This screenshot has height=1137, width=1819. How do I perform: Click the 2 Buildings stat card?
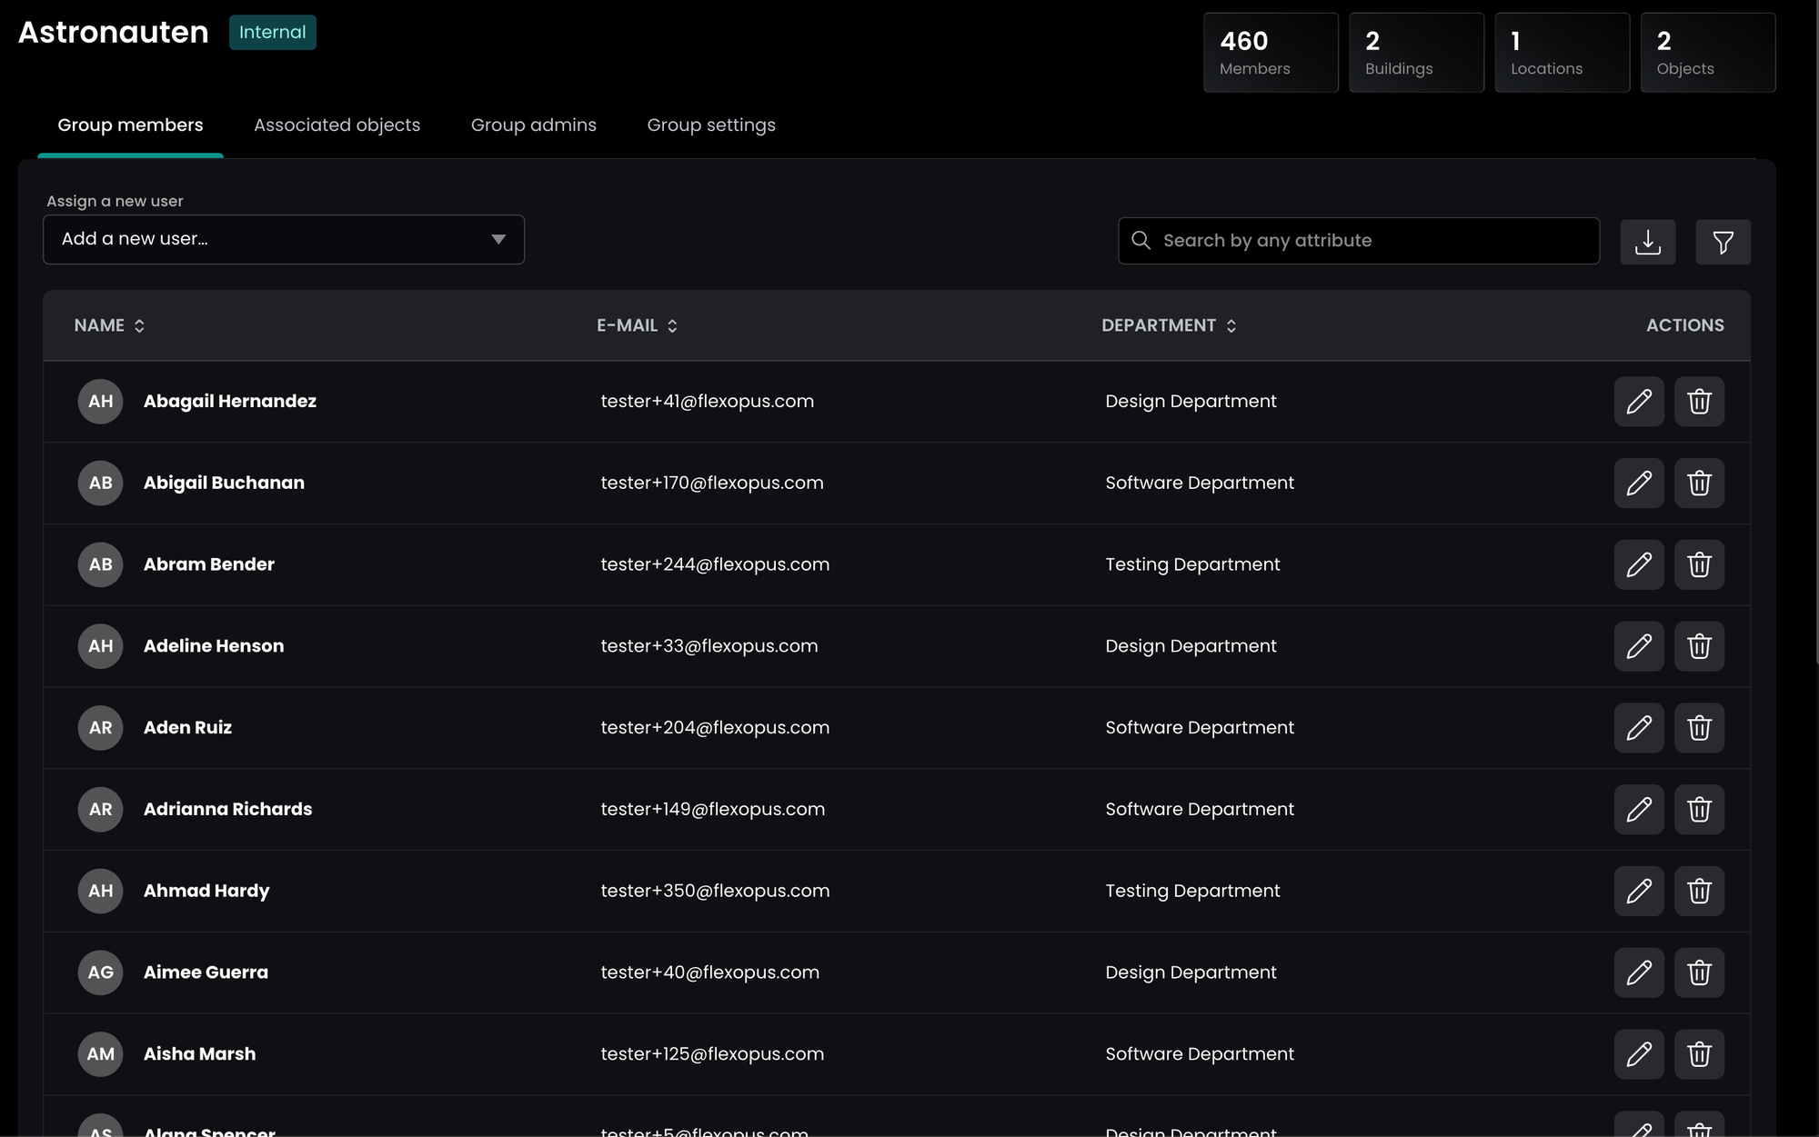pos(1415,53)
